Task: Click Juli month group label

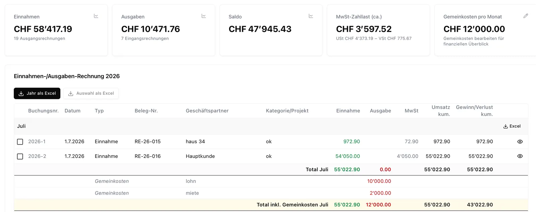Action: (x=21, y=126)
